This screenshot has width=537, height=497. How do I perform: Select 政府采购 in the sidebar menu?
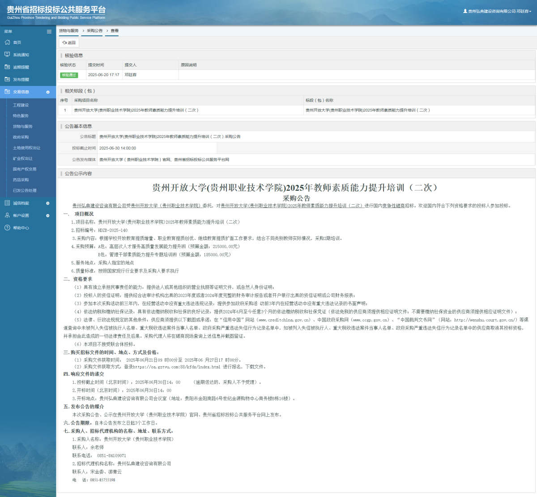(x=21, y=137)
